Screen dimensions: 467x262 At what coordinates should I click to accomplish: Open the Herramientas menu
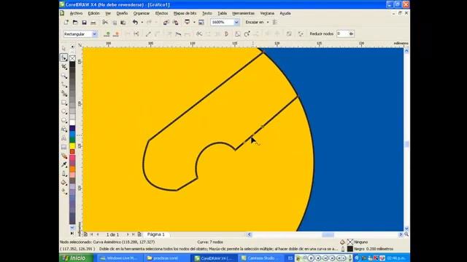pyautogui.click(x=243, y=13)
